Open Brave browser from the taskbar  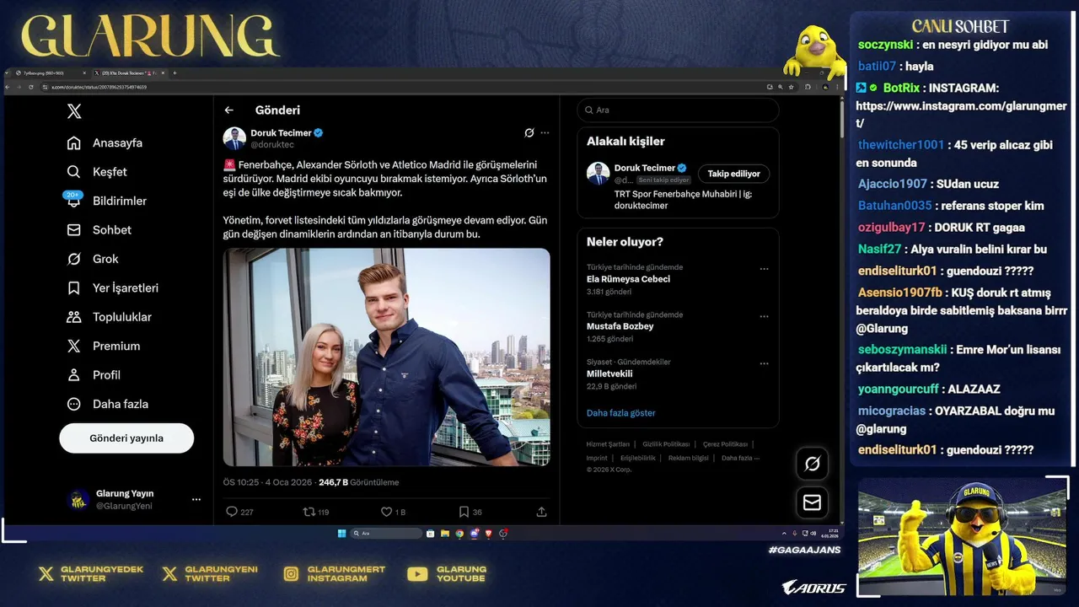pyautogui.click(x=488, y=534)
